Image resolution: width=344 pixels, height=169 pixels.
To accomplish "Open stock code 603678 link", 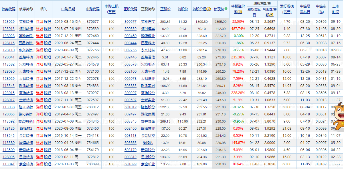I will tap(131, 64).
